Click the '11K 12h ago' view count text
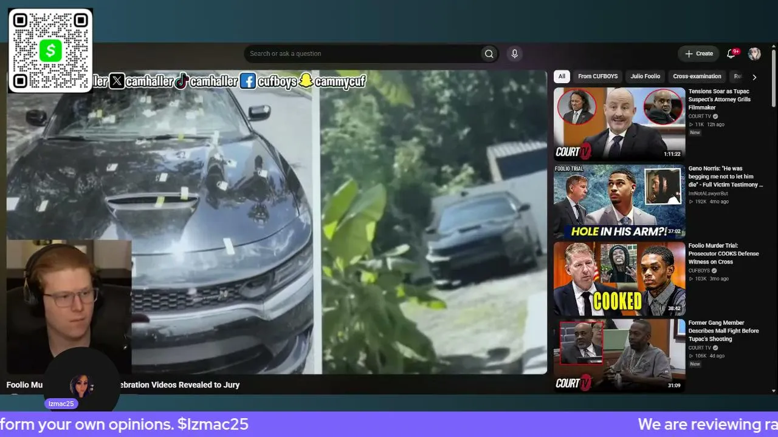The width and height of the screenshot is (778, 437). [x=706, y=124]
